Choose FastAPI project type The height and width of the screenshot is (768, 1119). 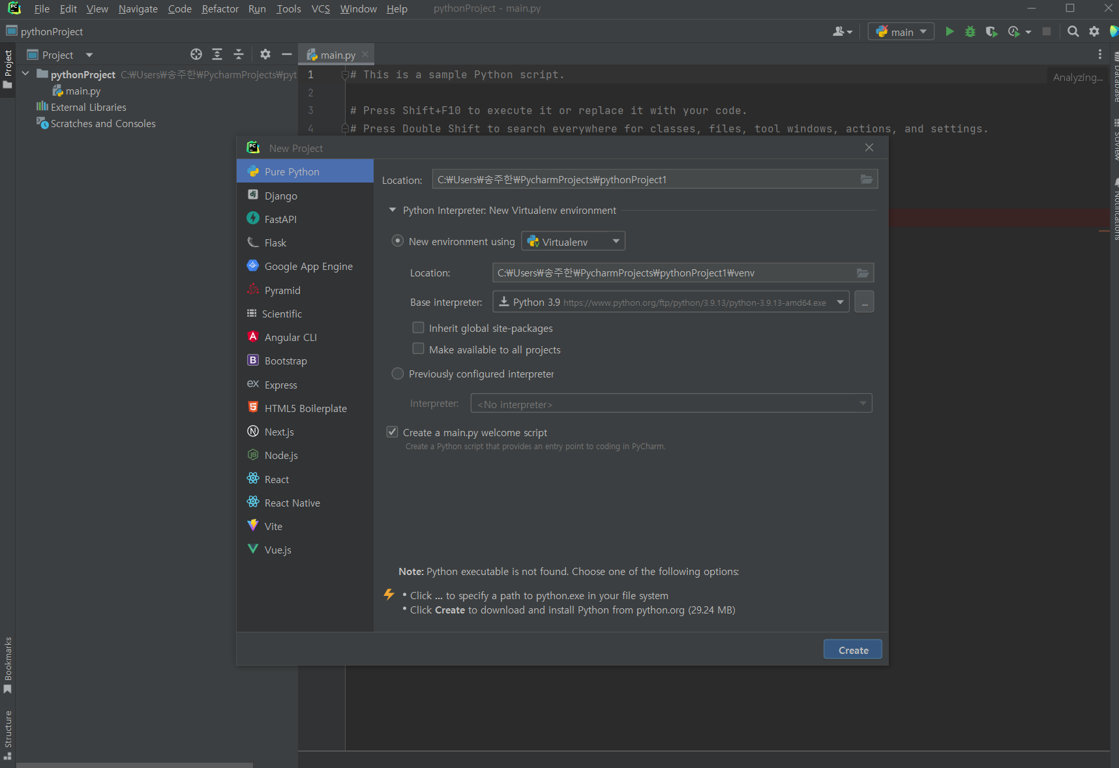[305, 219]
